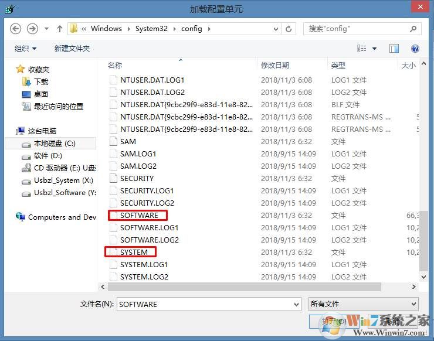Image resolution: width=434 pixels, height=341 pixels.
Task: Select CD 驱动器 (E:) drive
Action: 59,168
